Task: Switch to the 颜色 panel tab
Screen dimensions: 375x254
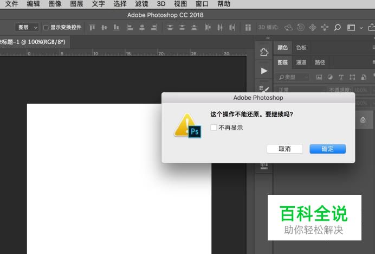Action: [282, 48]
